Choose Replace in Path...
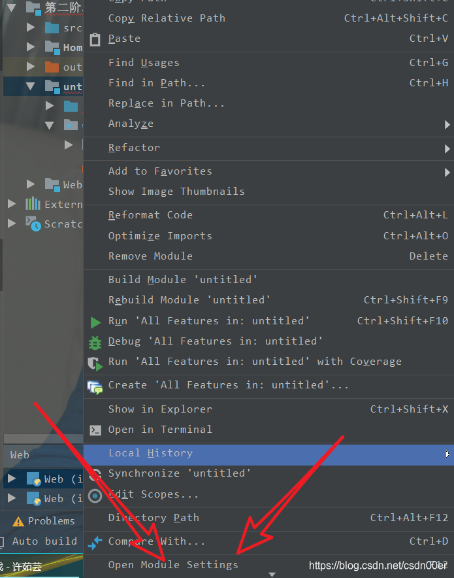 268,103
